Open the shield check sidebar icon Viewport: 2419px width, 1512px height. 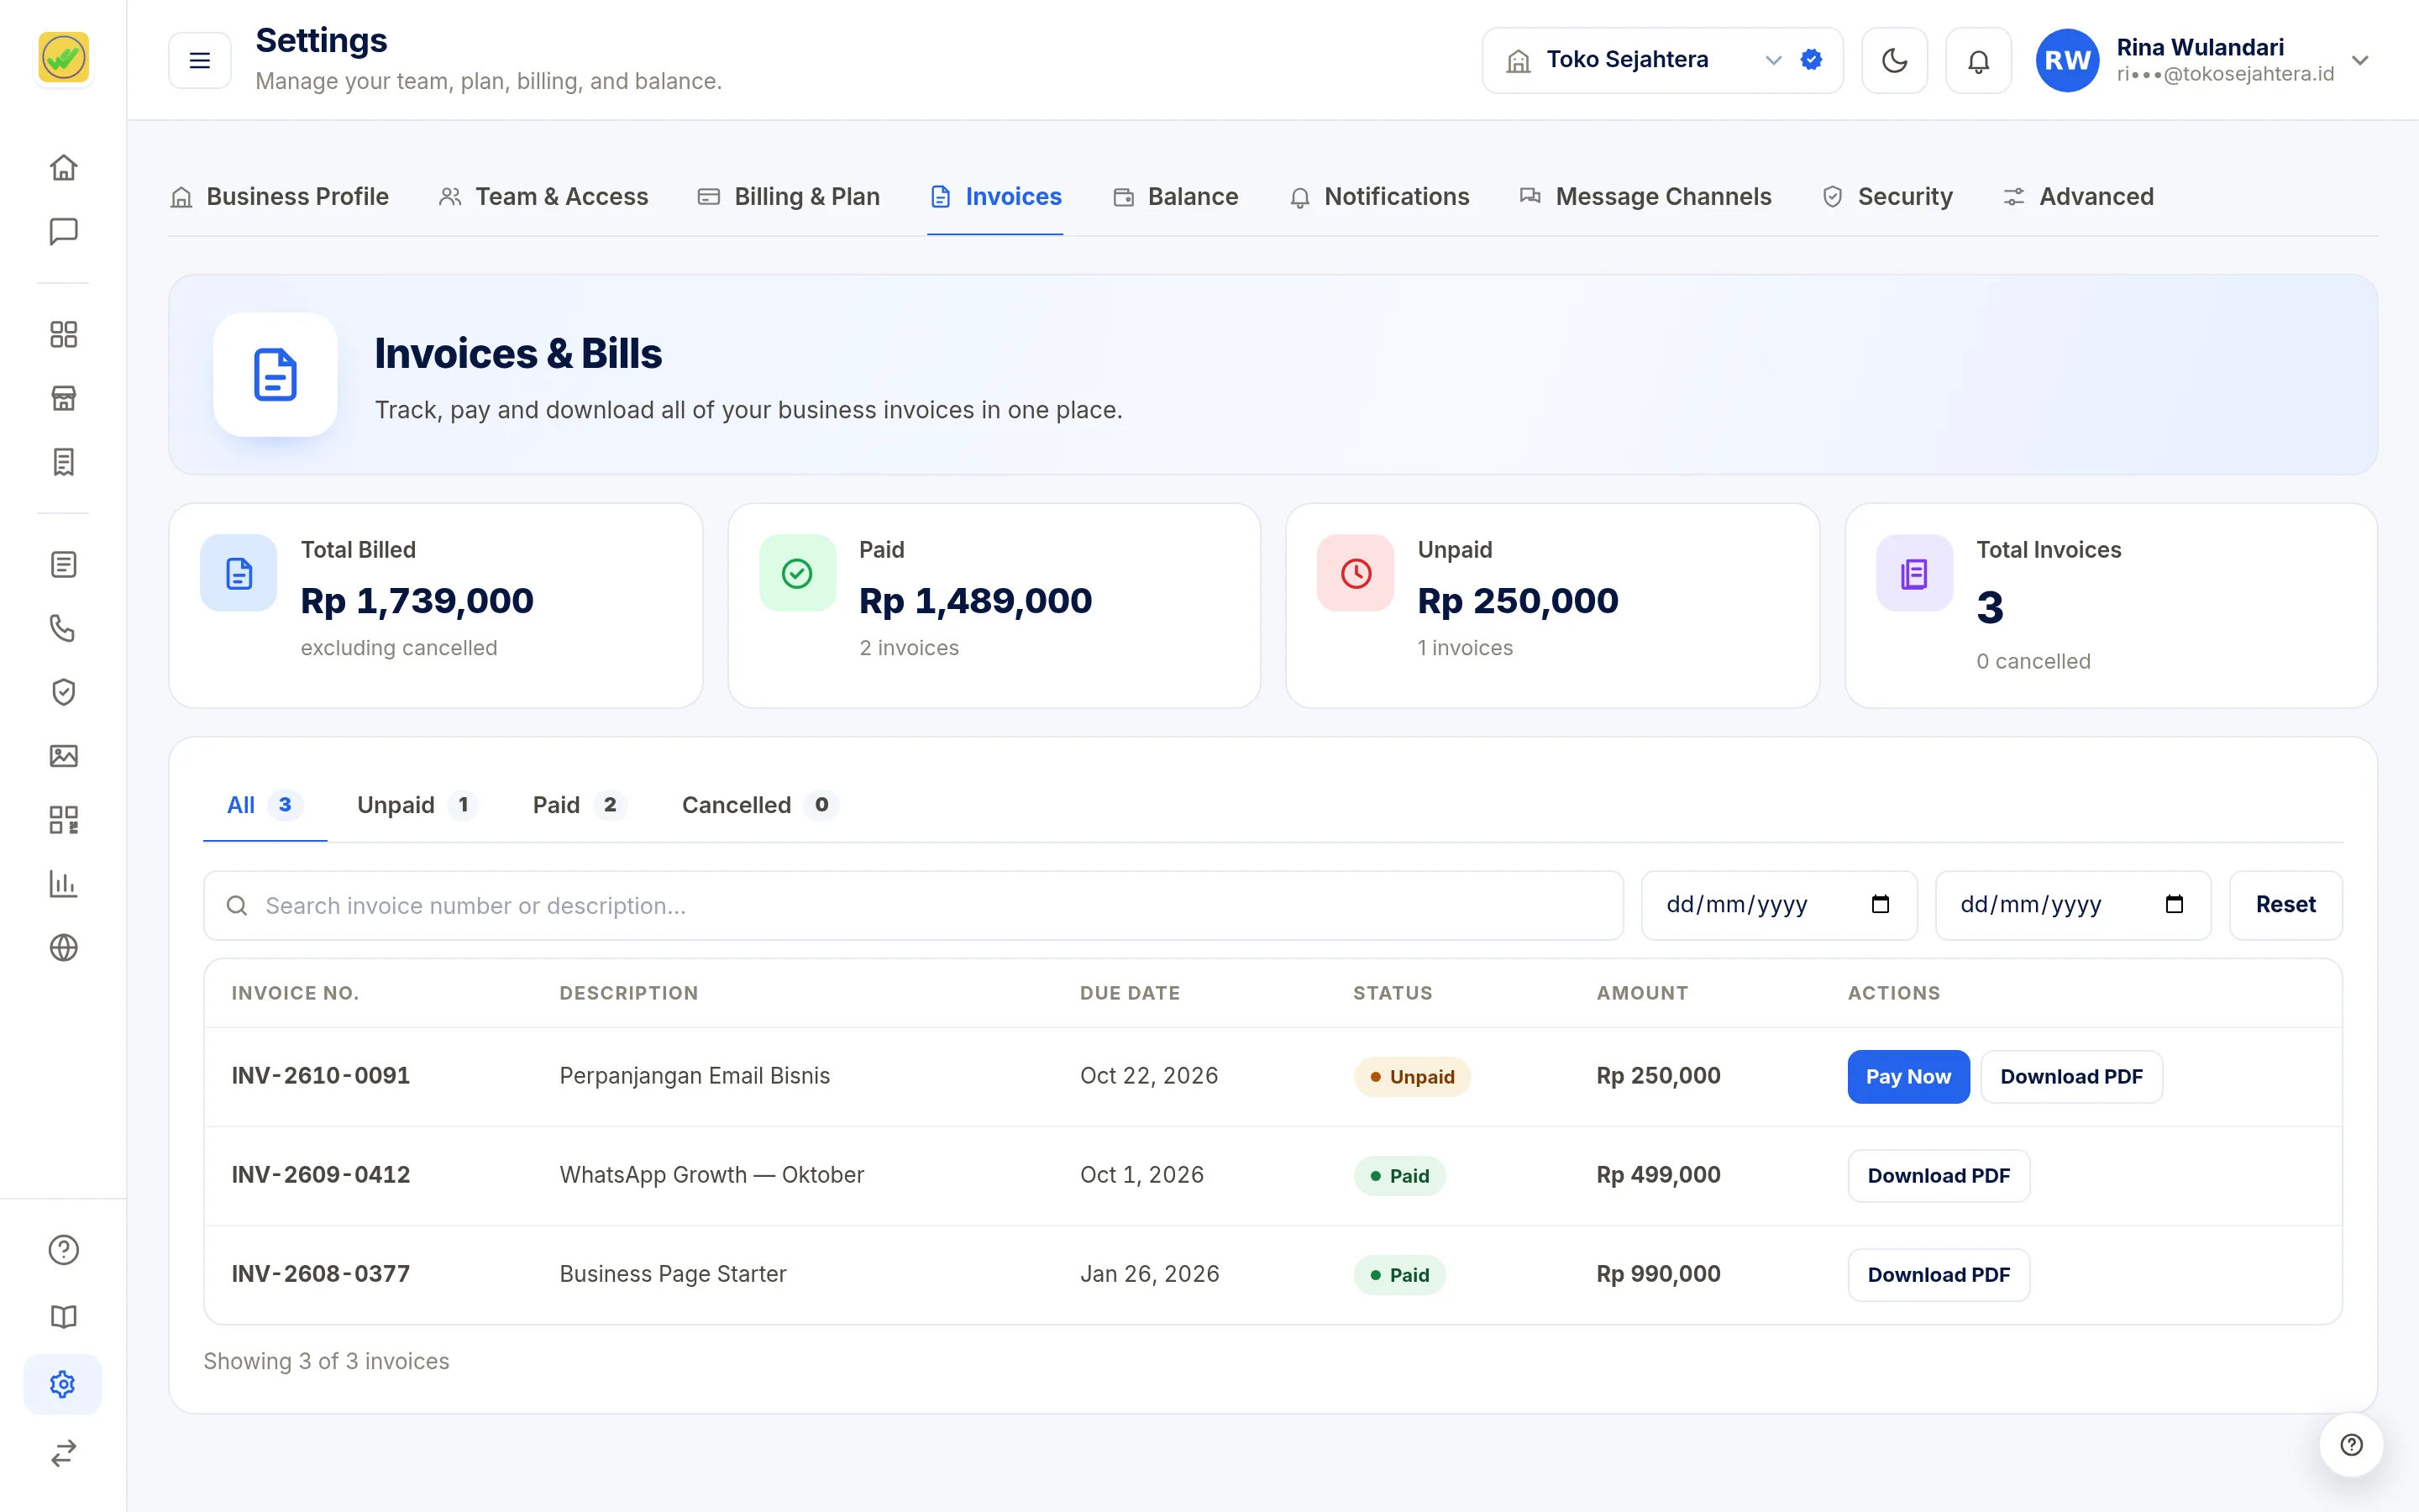tap(63, 692)
